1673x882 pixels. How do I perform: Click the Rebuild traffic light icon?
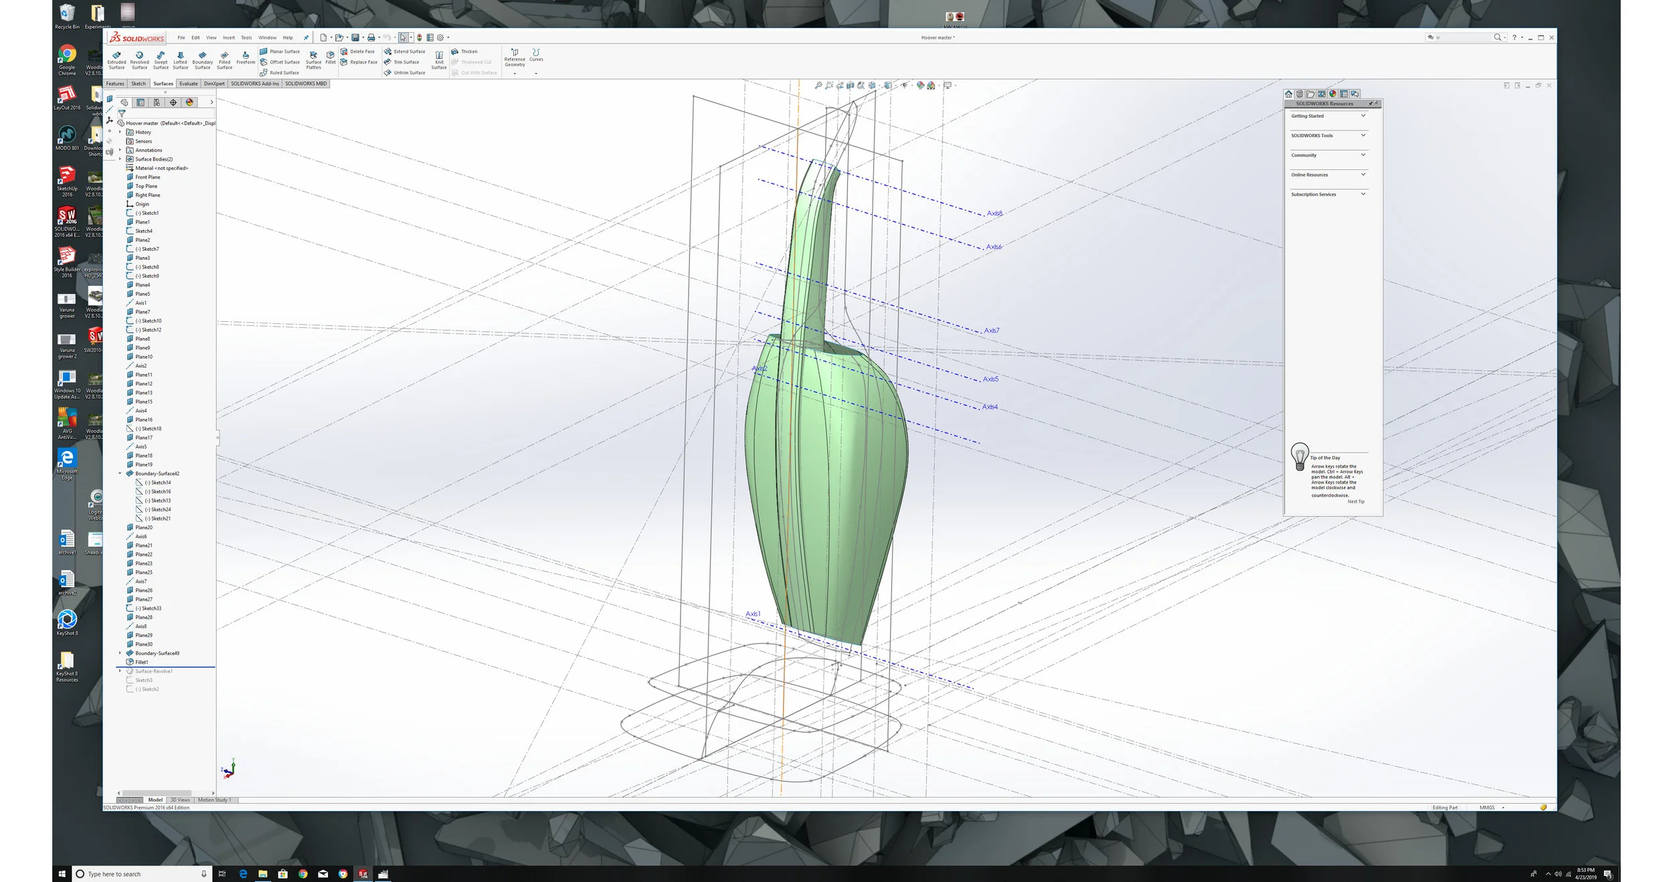[420, 37]
